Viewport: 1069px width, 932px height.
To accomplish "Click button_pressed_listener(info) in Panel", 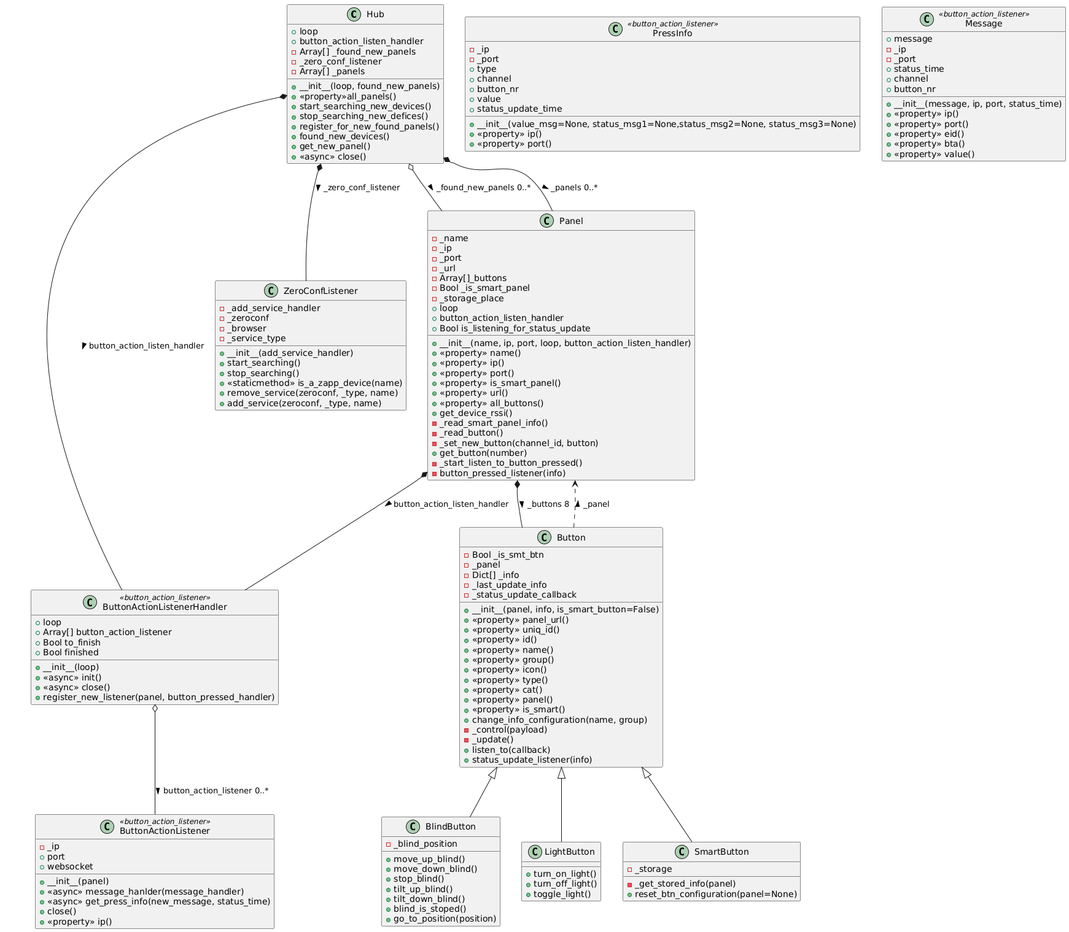I will [x=502, y=473].
